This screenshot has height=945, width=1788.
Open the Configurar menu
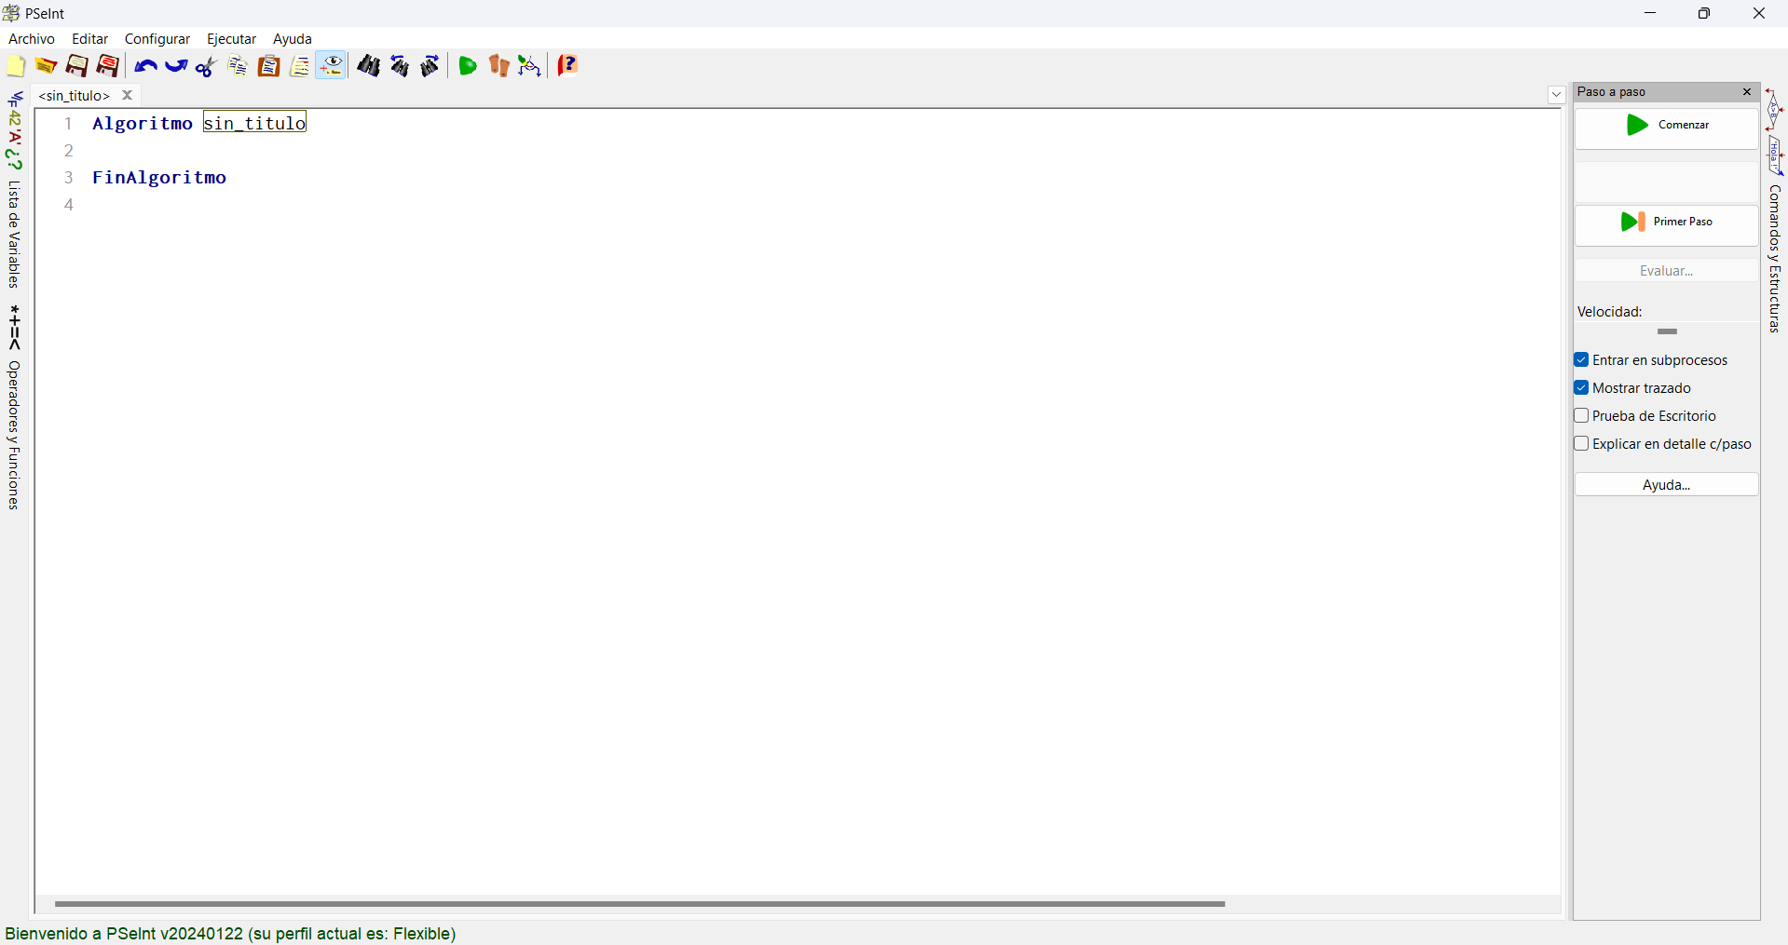click(157, 39)
